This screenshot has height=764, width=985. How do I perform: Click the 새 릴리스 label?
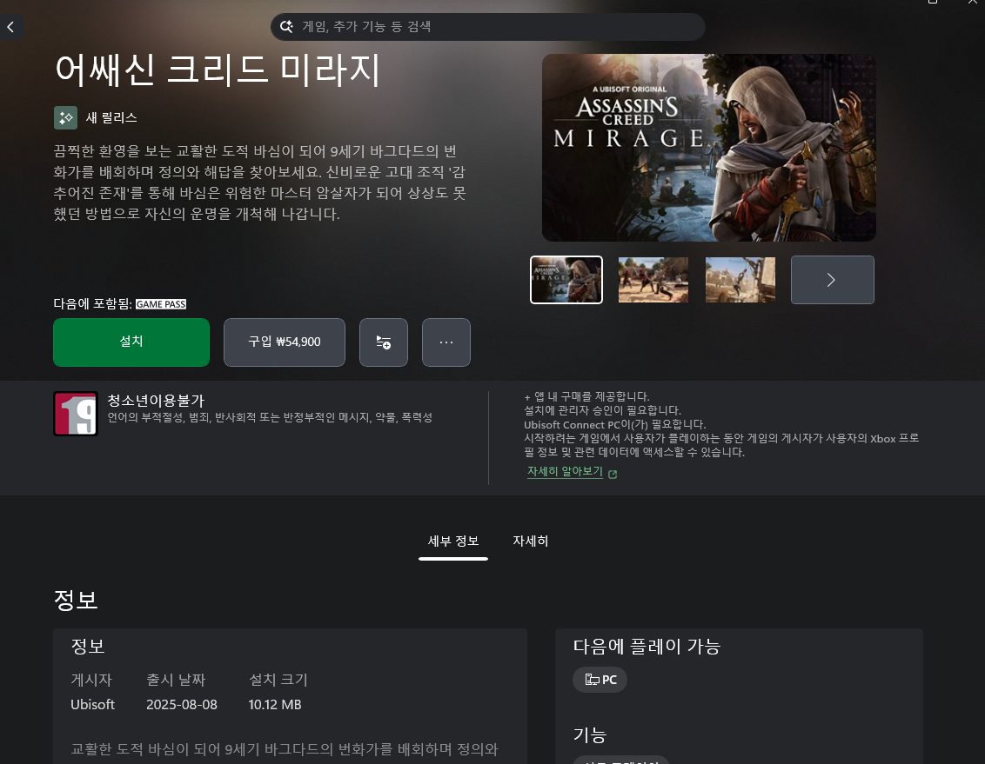coord(111,118)
